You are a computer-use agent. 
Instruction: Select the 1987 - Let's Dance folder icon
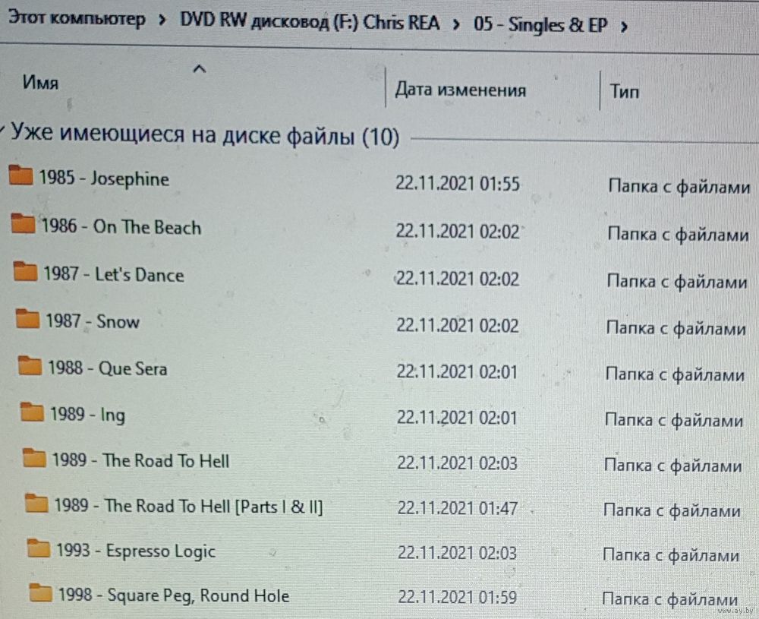pyautogui.click(x=25, y=270)
